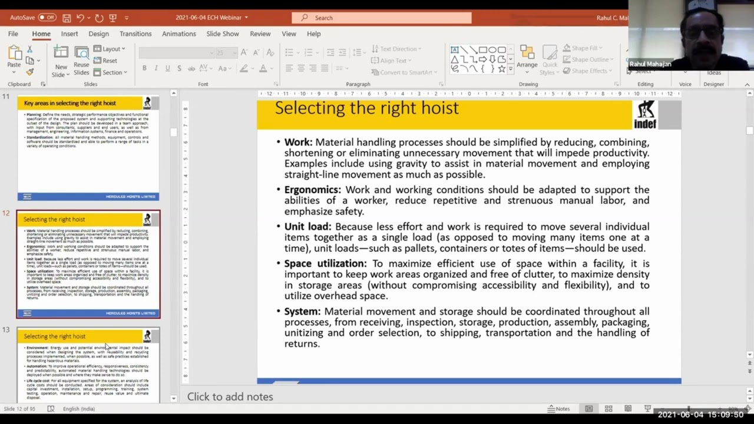Toggle the AutoSave switch

(x=47, y=18)
